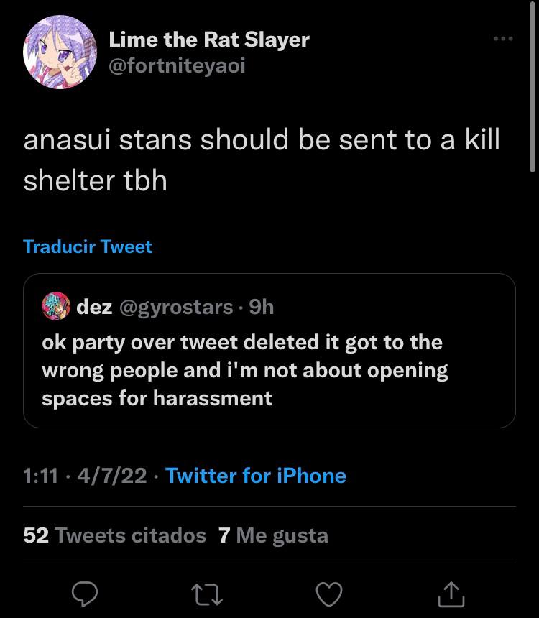Open the Twitter for iPhone source link

point(256,476)
